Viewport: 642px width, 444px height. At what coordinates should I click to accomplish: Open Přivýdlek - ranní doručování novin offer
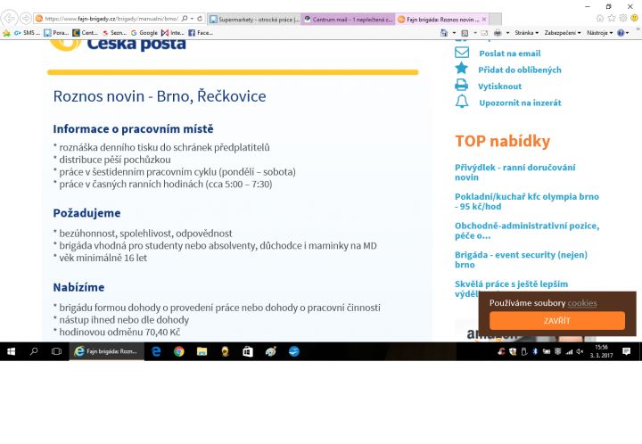(x=515, y=172)
